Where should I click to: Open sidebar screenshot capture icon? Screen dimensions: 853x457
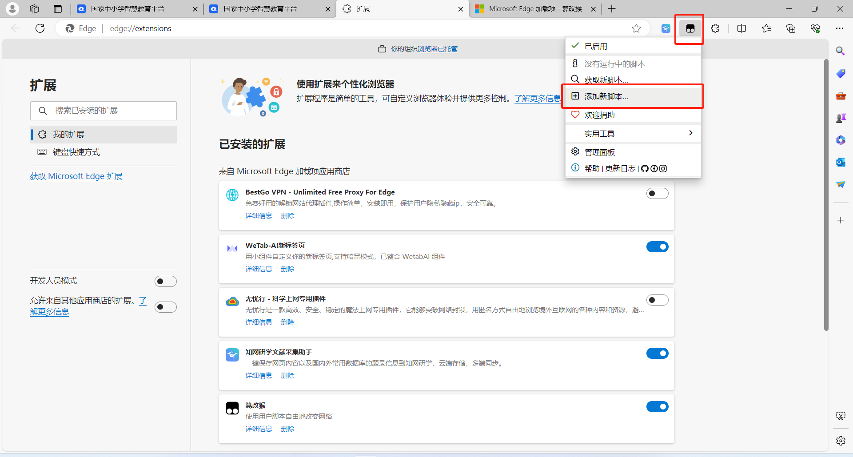coord(840,416)
